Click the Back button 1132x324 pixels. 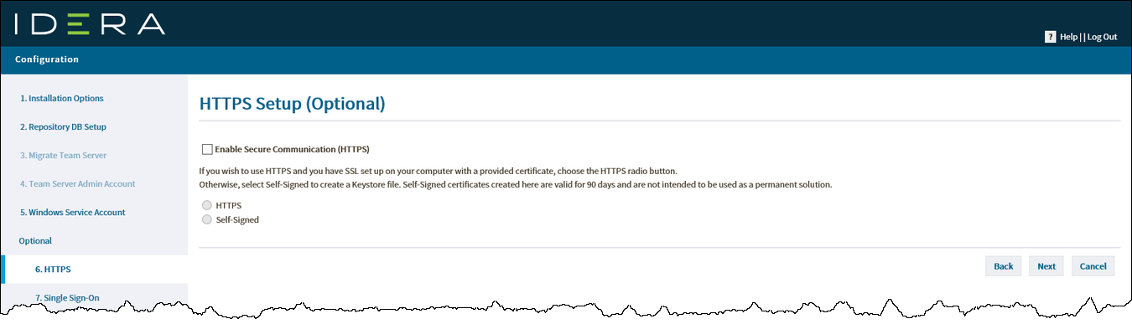[1003, 266]
